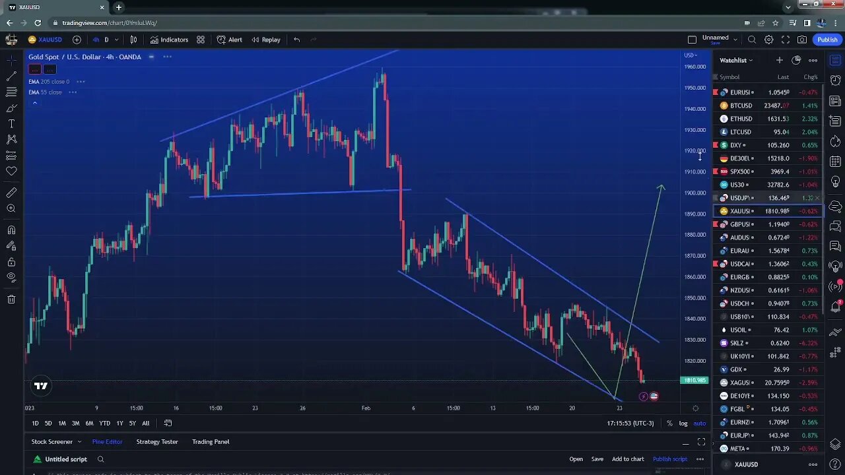Click the browser address bar
Screen dimensions: 845x475
click(x=396, y=22)
